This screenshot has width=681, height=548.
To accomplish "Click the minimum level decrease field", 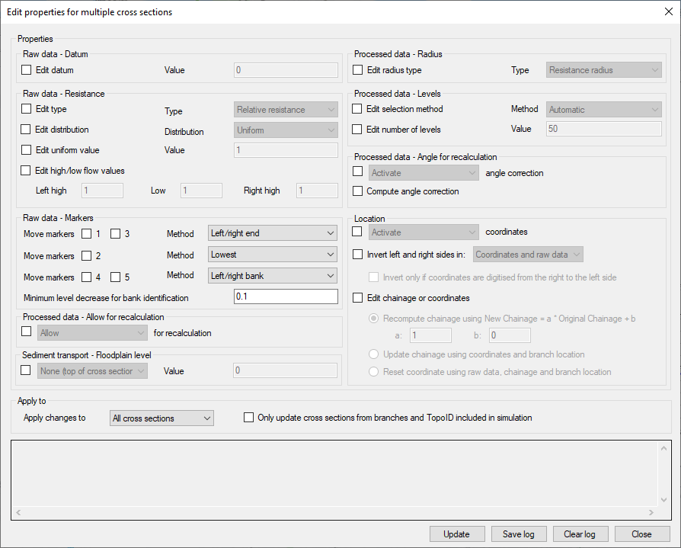I will (286, 296).
